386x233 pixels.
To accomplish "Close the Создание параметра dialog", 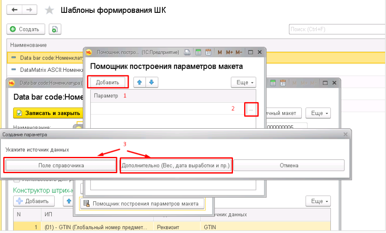I will (x=345, y=134).
